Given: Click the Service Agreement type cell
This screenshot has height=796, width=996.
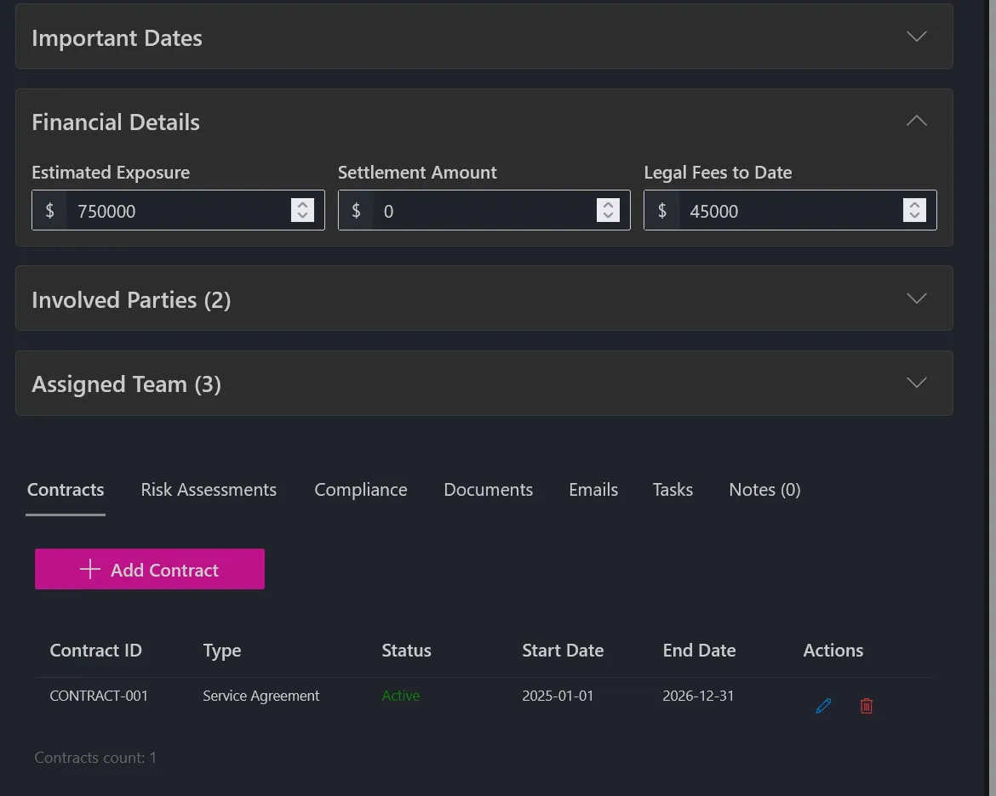Looking at the screenshot, I should tap(261, 696).
